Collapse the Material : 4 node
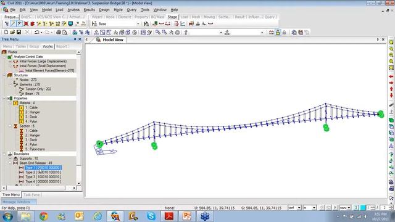The height and width of the screenshot is (222, 395). click(10, 103)
